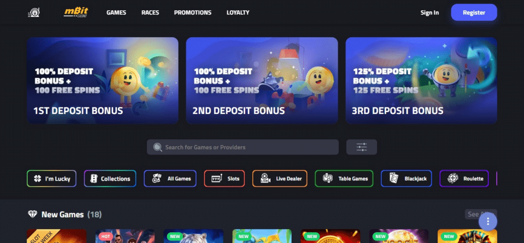
Task: Open the 3rd Deposit Bonus banner
Action: click(x=421, y=80)
